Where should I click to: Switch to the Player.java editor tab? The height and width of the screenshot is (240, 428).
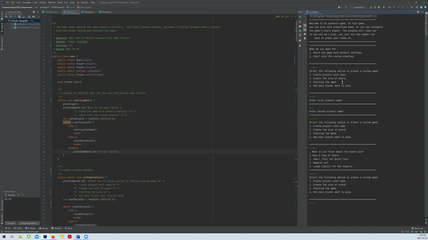[89, 12]
